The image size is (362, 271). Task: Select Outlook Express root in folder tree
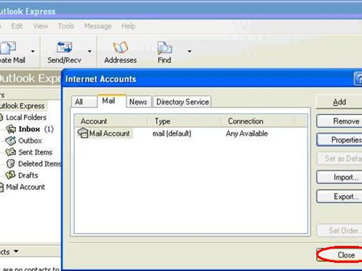tap(22, 106)
